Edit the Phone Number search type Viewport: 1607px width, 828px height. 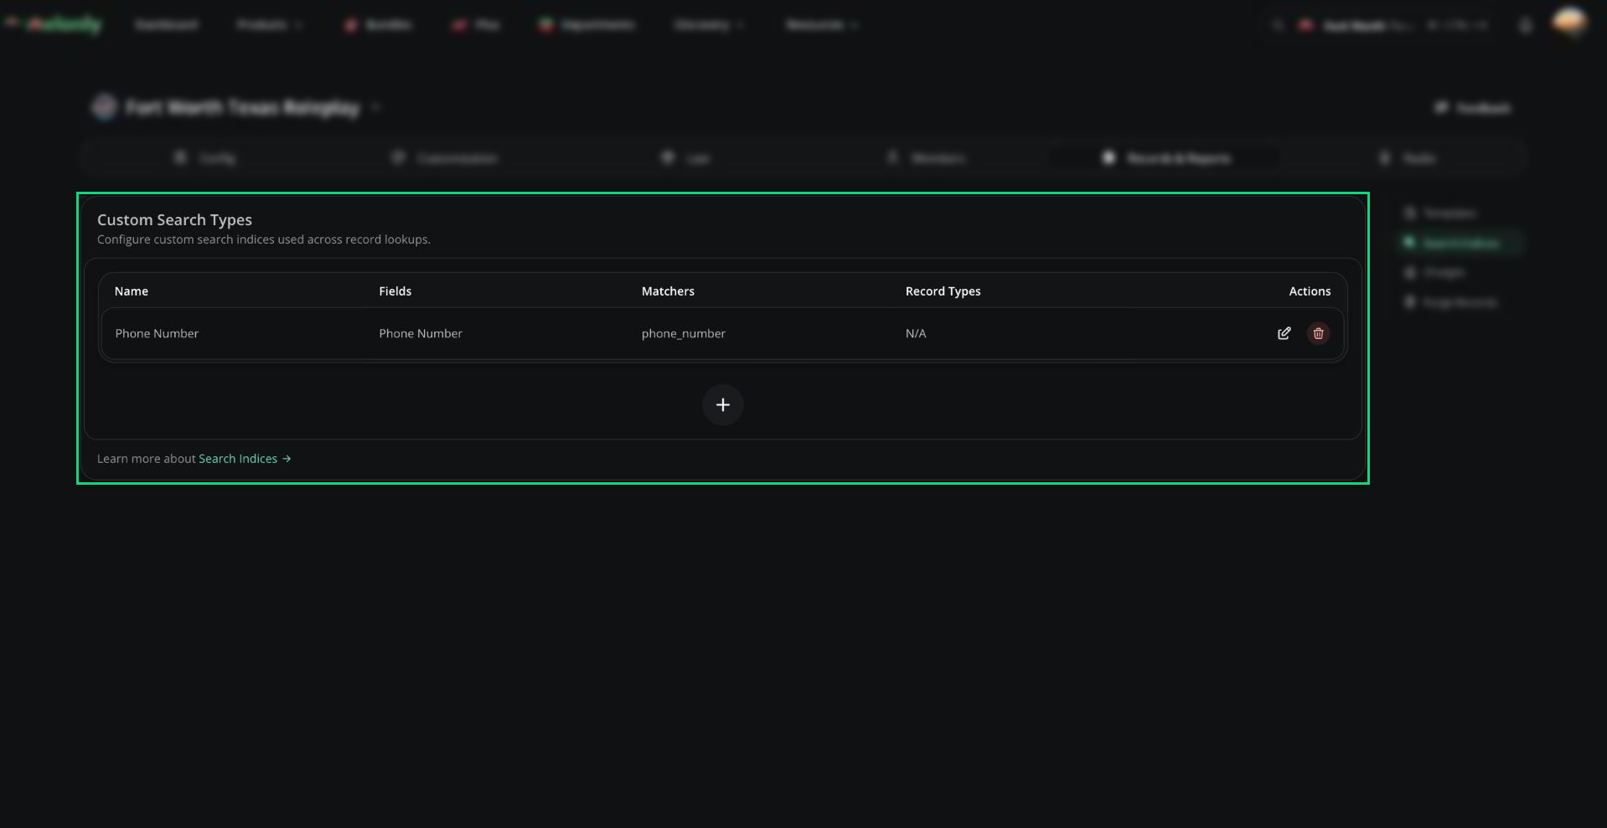(1284, 333)
